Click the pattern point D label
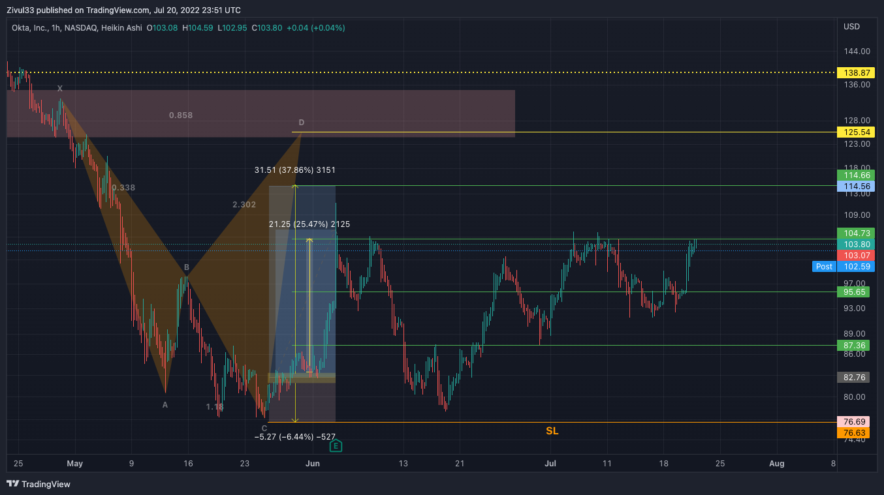The height and width of the screenshot is (495, 884). [302, 123]
